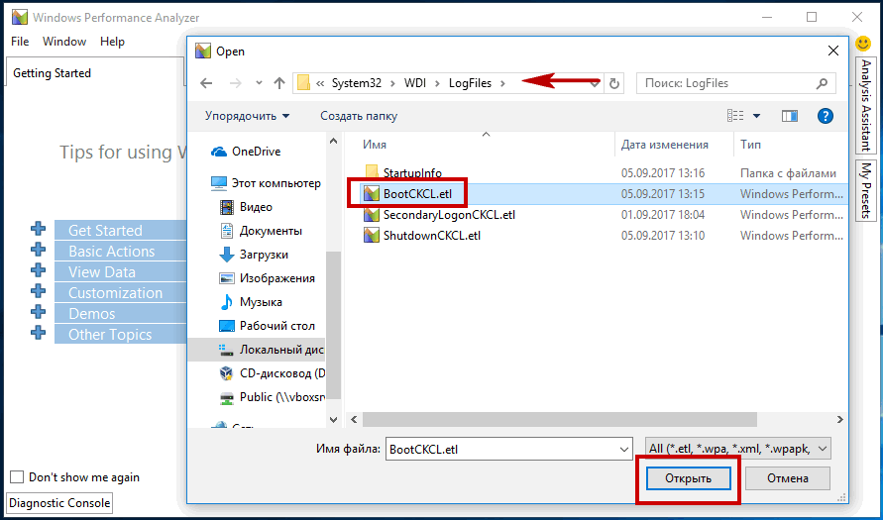883x520 pixels.
Task: Open recent locations dropdown chevron
Action: pyautogui.click(x=259, y=83)
